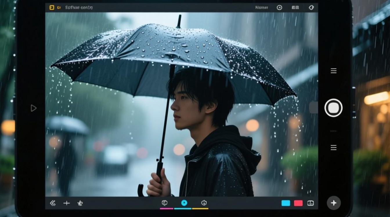Click the small yellow icon beside the title

(x=59, y=8)
